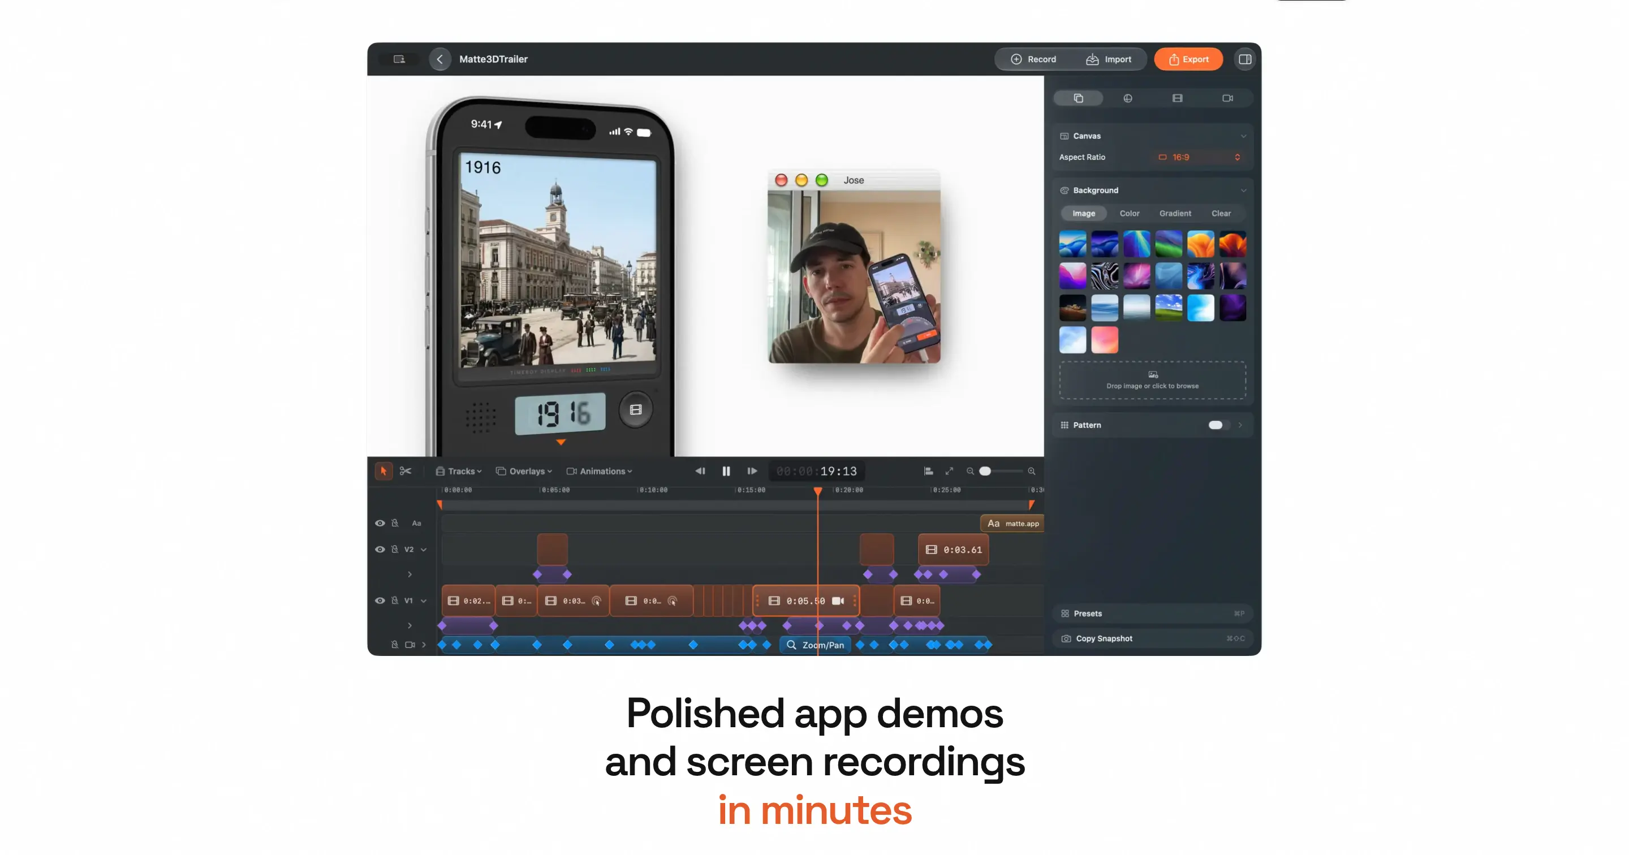Enable the Pattern toggle switch
This screenshot has height=855, width=1629.
(x=1218, y=425)
